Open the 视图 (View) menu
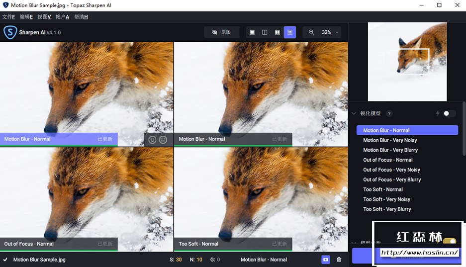The height and width of the screenshot is (267, 466). coord(44,17)
